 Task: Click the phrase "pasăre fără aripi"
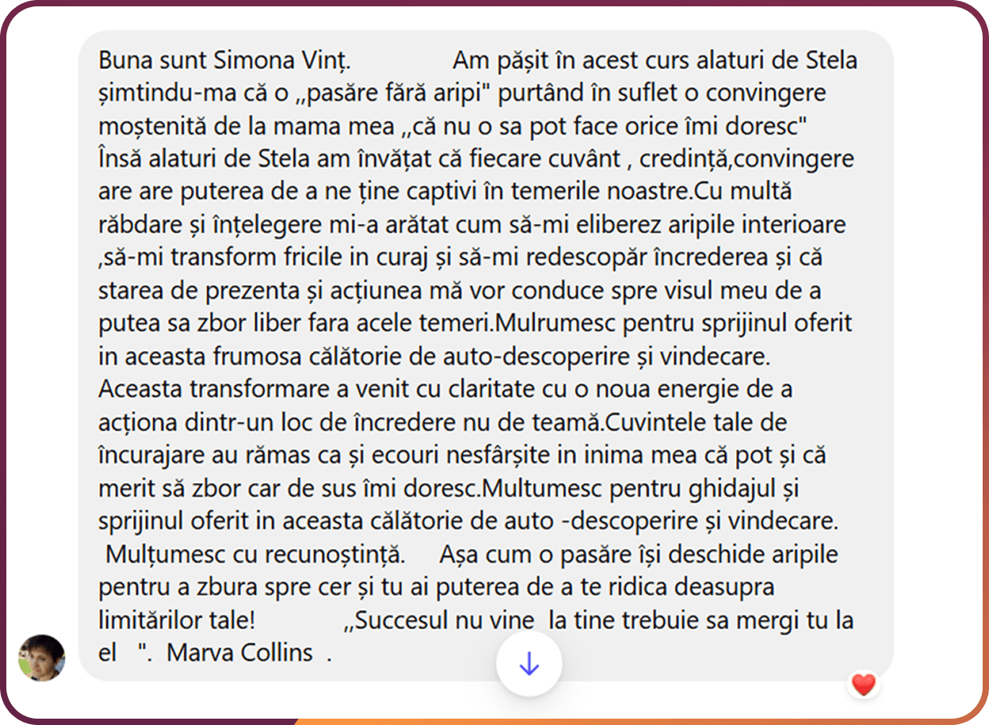379,93
